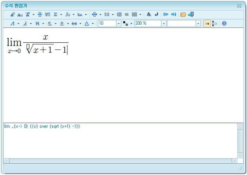Expand the text color dropdown arrow
Image resolution: width=247 pixels, height=175 pixels.
point(131,24)
